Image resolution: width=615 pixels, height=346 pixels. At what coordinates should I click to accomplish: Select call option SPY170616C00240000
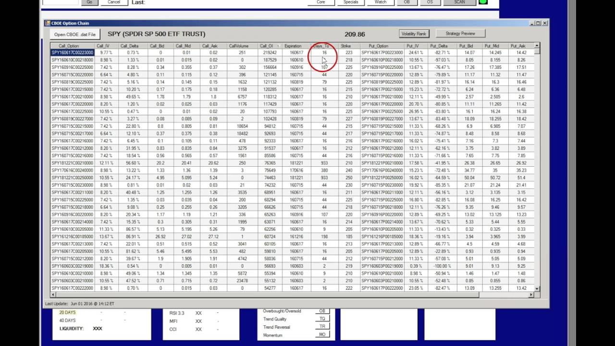(x=73, y=171)
